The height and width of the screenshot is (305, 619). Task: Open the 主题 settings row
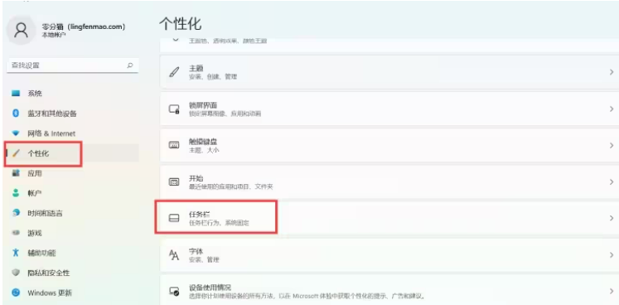(x=389, y=72)
